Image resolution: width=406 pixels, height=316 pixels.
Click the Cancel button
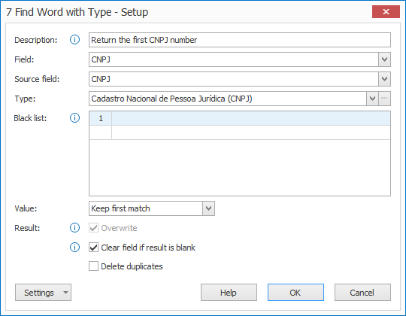(362, 293)
